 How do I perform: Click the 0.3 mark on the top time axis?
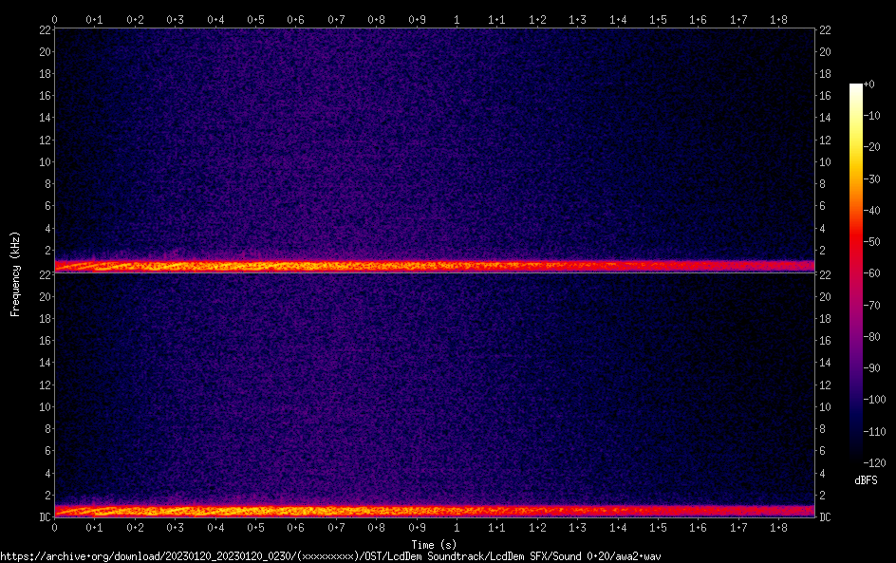click(176, 19)
